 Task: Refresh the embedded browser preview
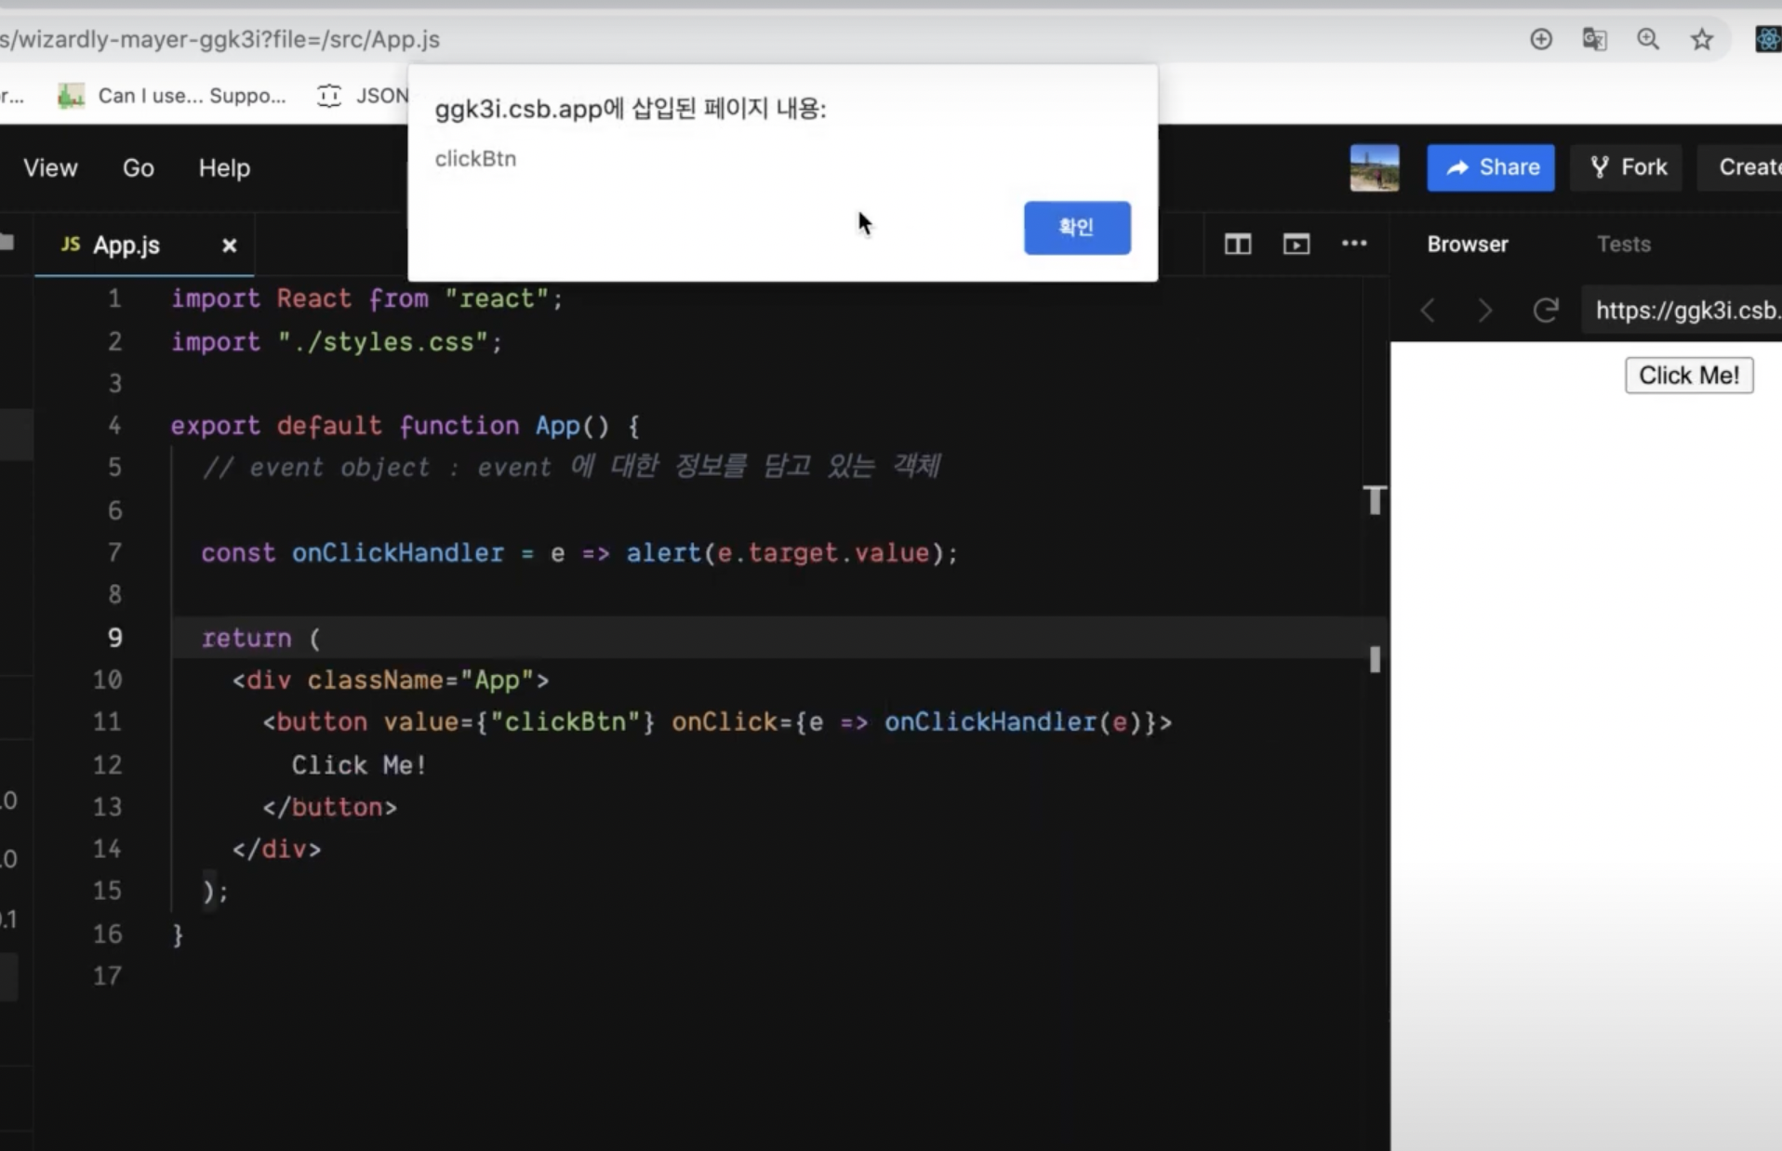click(x=1546, y=311)
